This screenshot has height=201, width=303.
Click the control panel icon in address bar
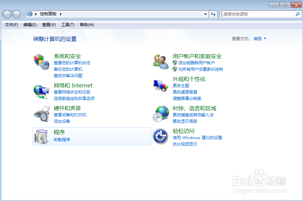coord(30,14)
